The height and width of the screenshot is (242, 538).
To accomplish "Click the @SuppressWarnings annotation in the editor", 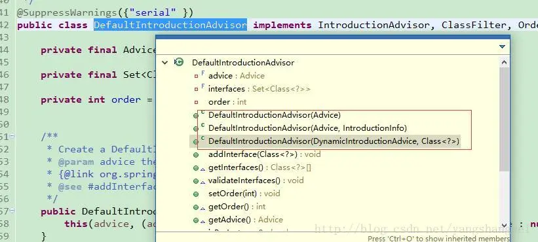I will click(67, 12).
